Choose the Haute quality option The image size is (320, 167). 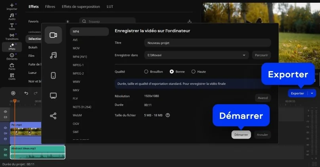pyautogui.click(x=193, y=72)
